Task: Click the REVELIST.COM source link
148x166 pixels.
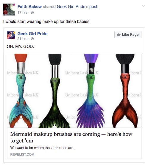Action: click(x=22, y=154)
